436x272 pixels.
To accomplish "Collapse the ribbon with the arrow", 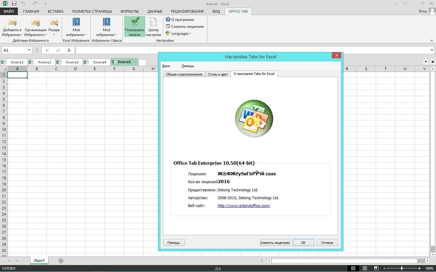I will (x=431, y=40).
